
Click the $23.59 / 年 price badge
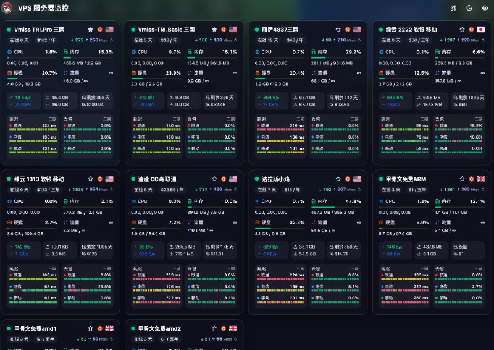[x=172, y=190]
